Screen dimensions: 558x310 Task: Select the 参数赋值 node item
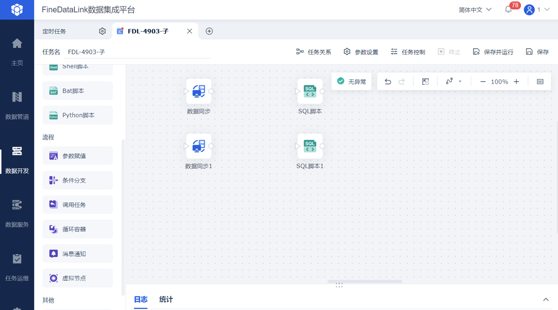(x=78, y=156)
